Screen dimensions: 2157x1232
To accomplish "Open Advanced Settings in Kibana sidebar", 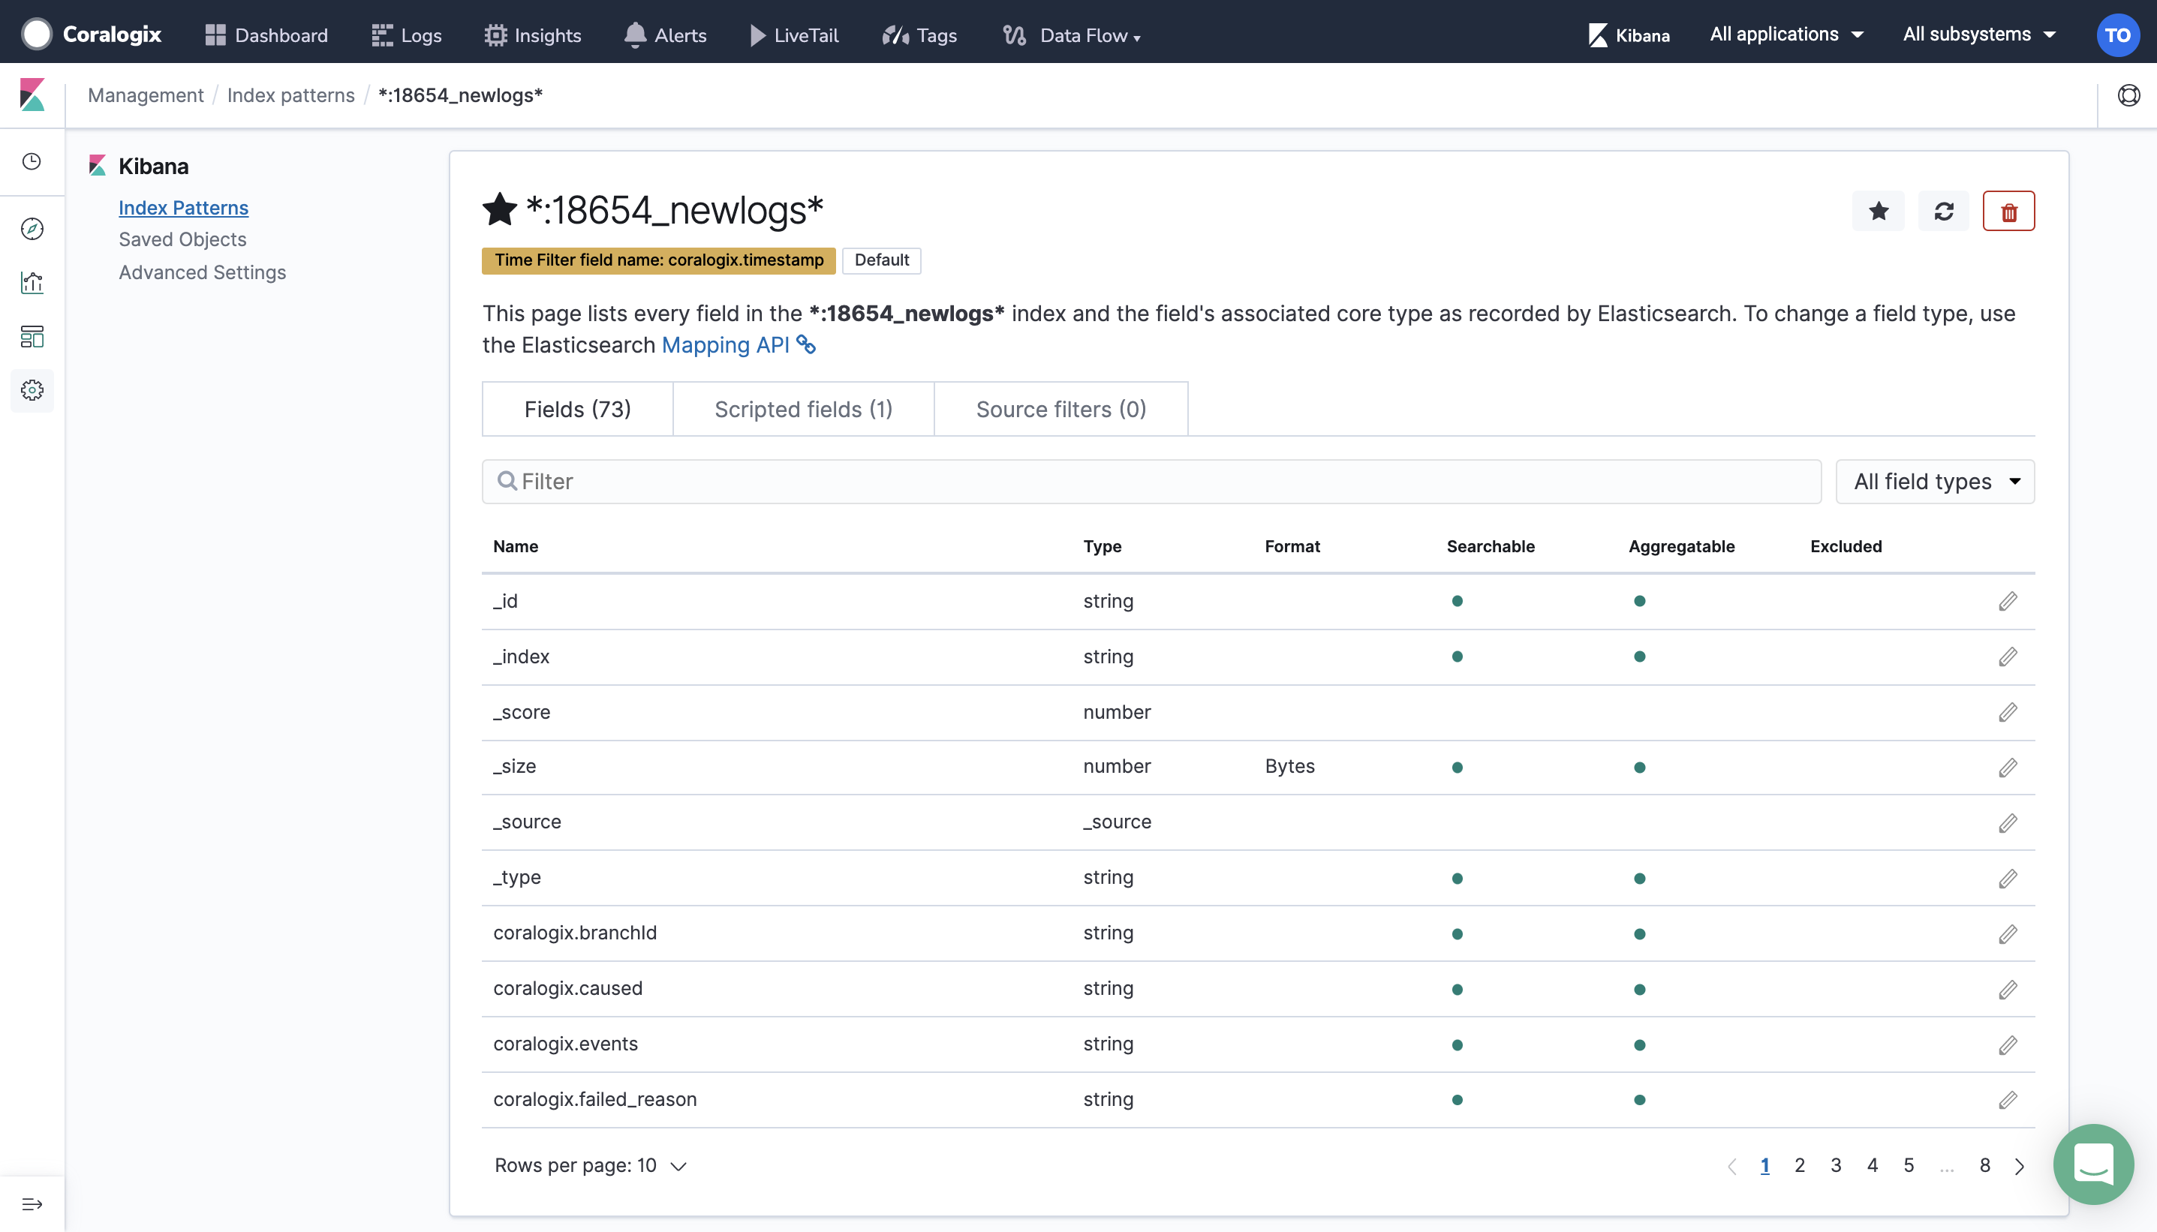I will pos(202,272).
